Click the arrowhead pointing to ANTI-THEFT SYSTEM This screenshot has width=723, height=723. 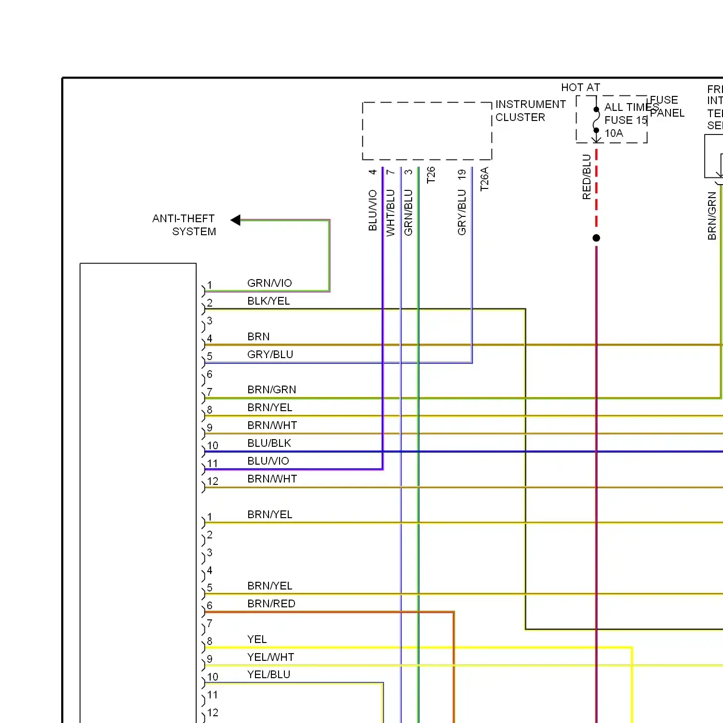tap(235, 220)
